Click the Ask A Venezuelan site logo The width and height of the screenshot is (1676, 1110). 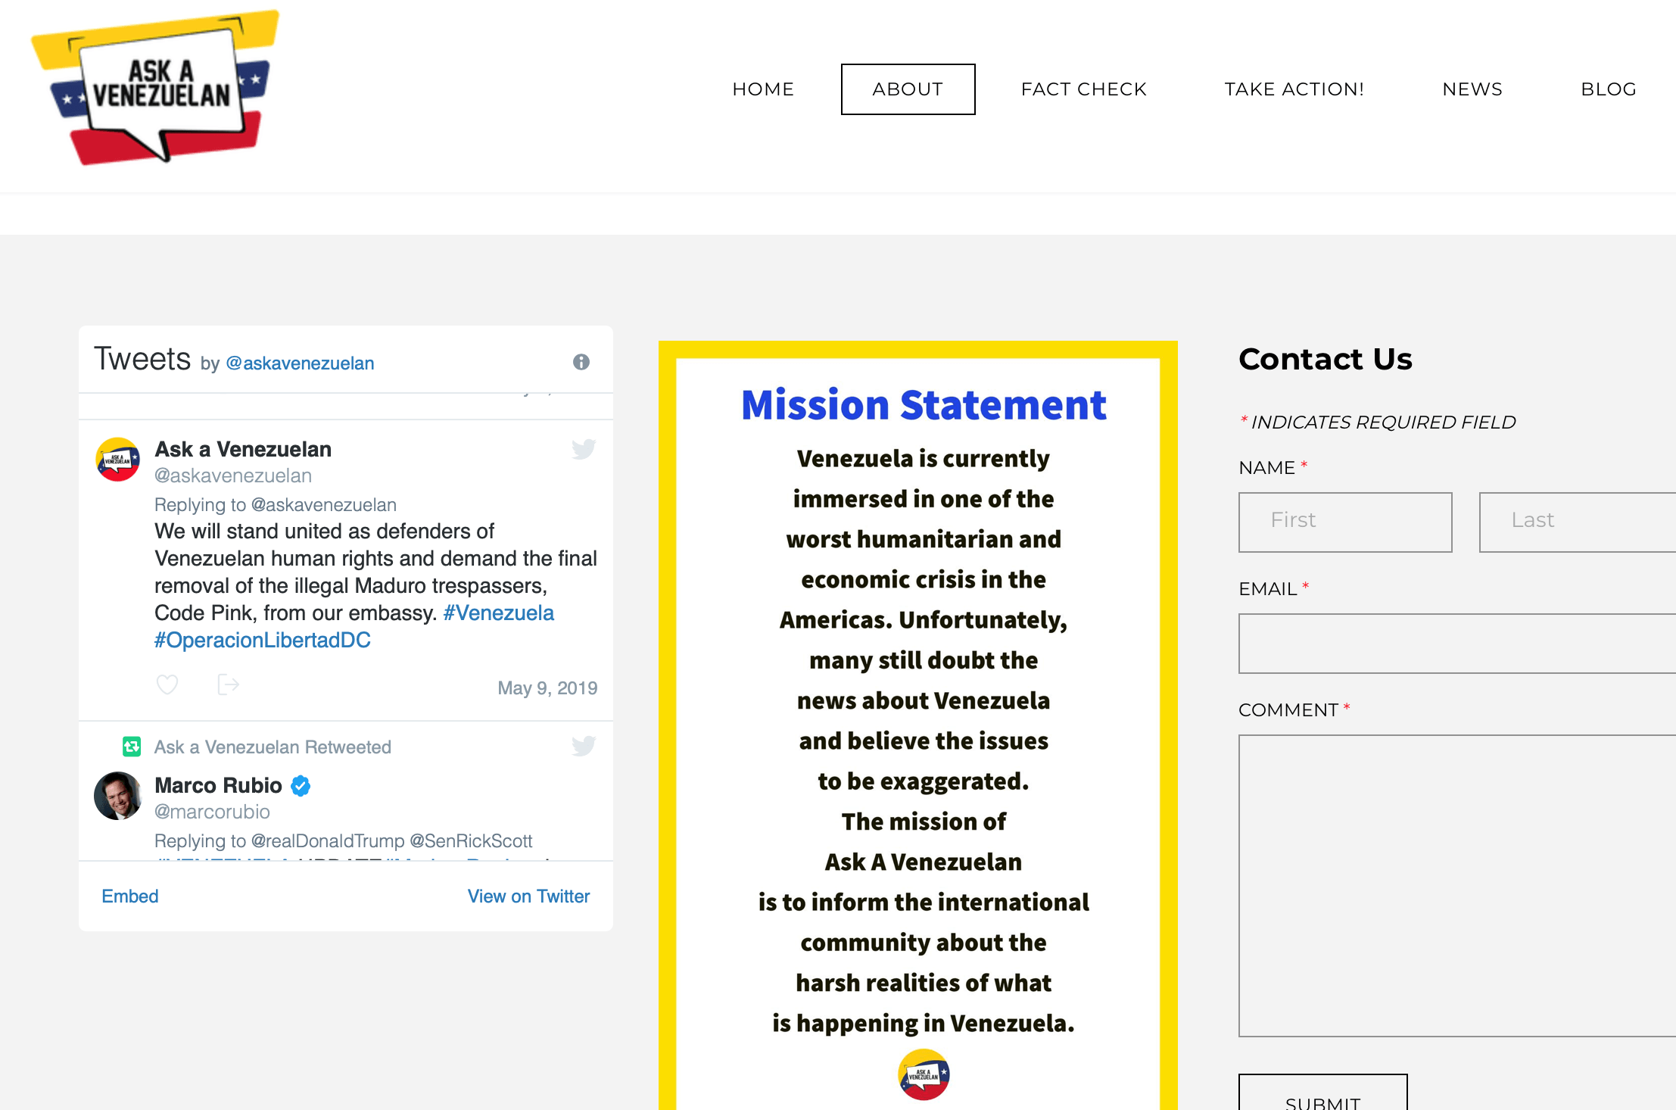pos(155,88)
